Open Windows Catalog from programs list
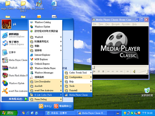 [x=46, y=22]
